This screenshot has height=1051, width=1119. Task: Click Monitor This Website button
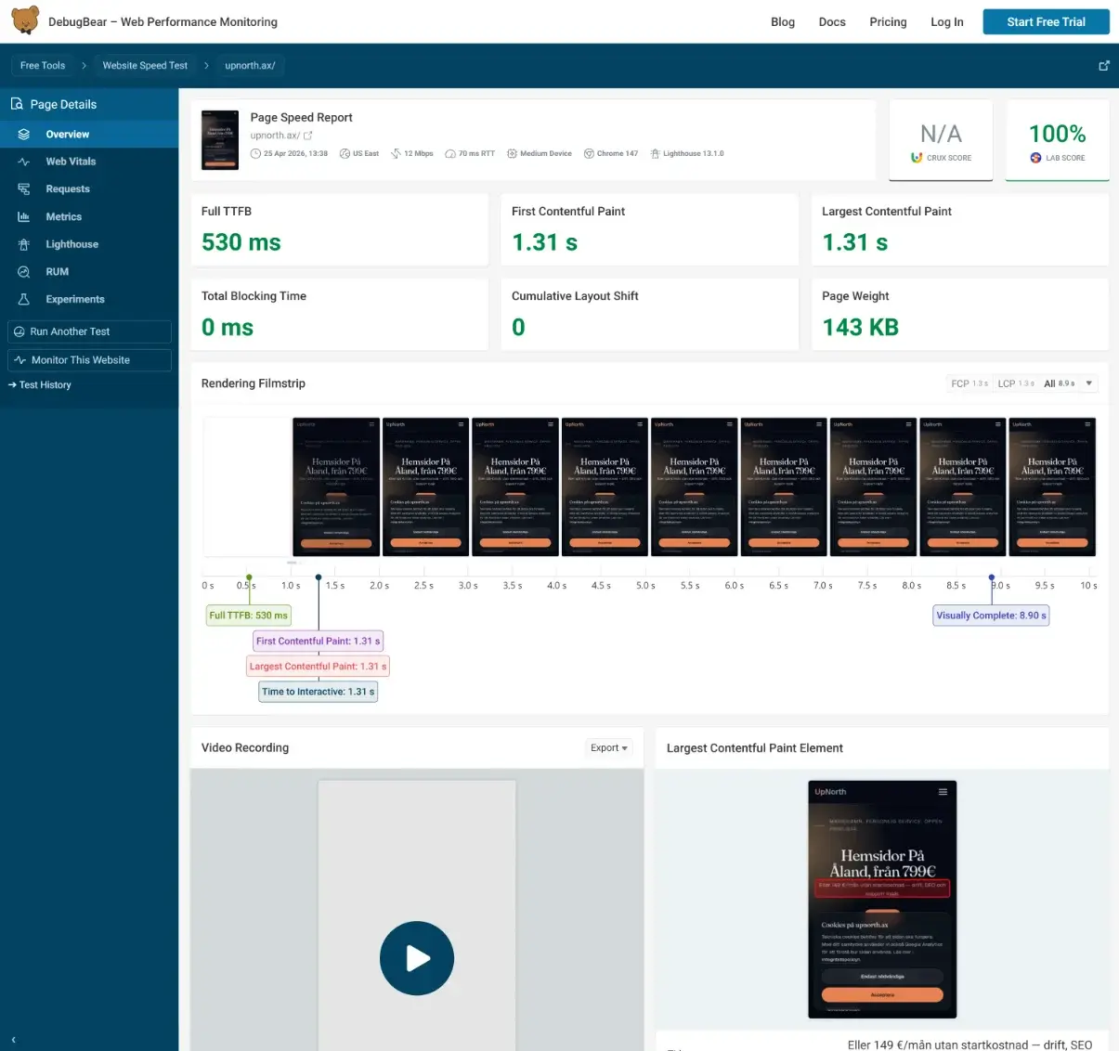pos(89,360)
